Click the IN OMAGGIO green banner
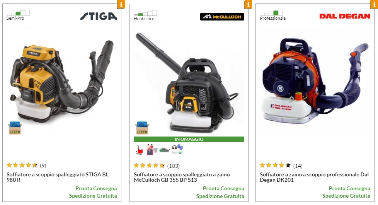378x205 pixels. [x=189, y=139]
